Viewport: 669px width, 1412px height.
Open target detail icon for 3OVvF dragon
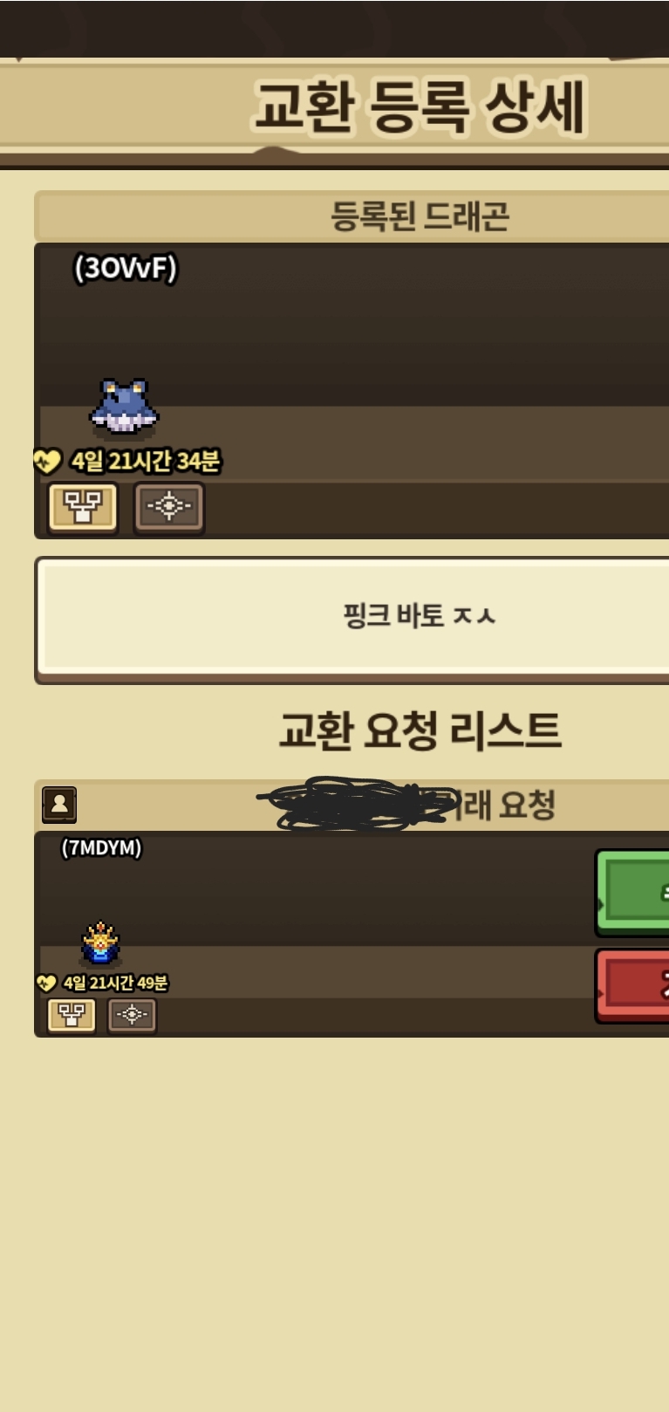click(x=169, y=507)
